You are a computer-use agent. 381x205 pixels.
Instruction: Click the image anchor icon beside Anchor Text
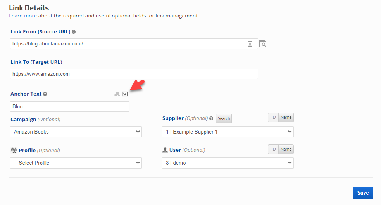click(x=124, y=94)
